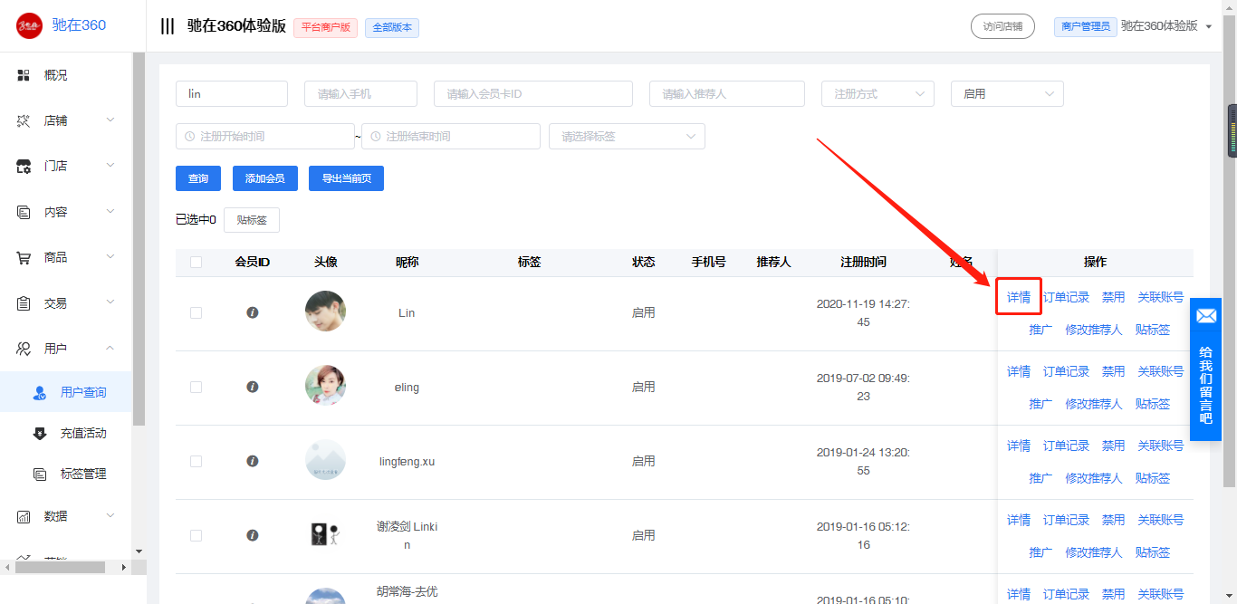Click the 店铺 shop icon
Viewport: 1237px width, 604px height.
tap(24, 120)
